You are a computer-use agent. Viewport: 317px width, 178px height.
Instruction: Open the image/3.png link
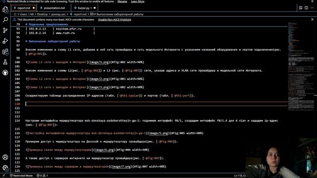[x=99, y=87]
